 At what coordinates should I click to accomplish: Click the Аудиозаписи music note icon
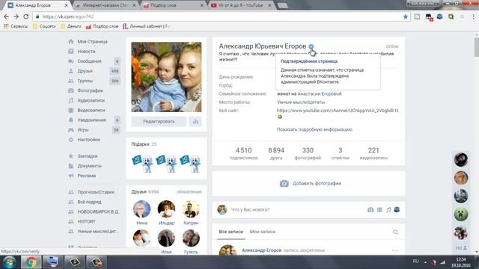pyautogui.click(x=71, y=100)
